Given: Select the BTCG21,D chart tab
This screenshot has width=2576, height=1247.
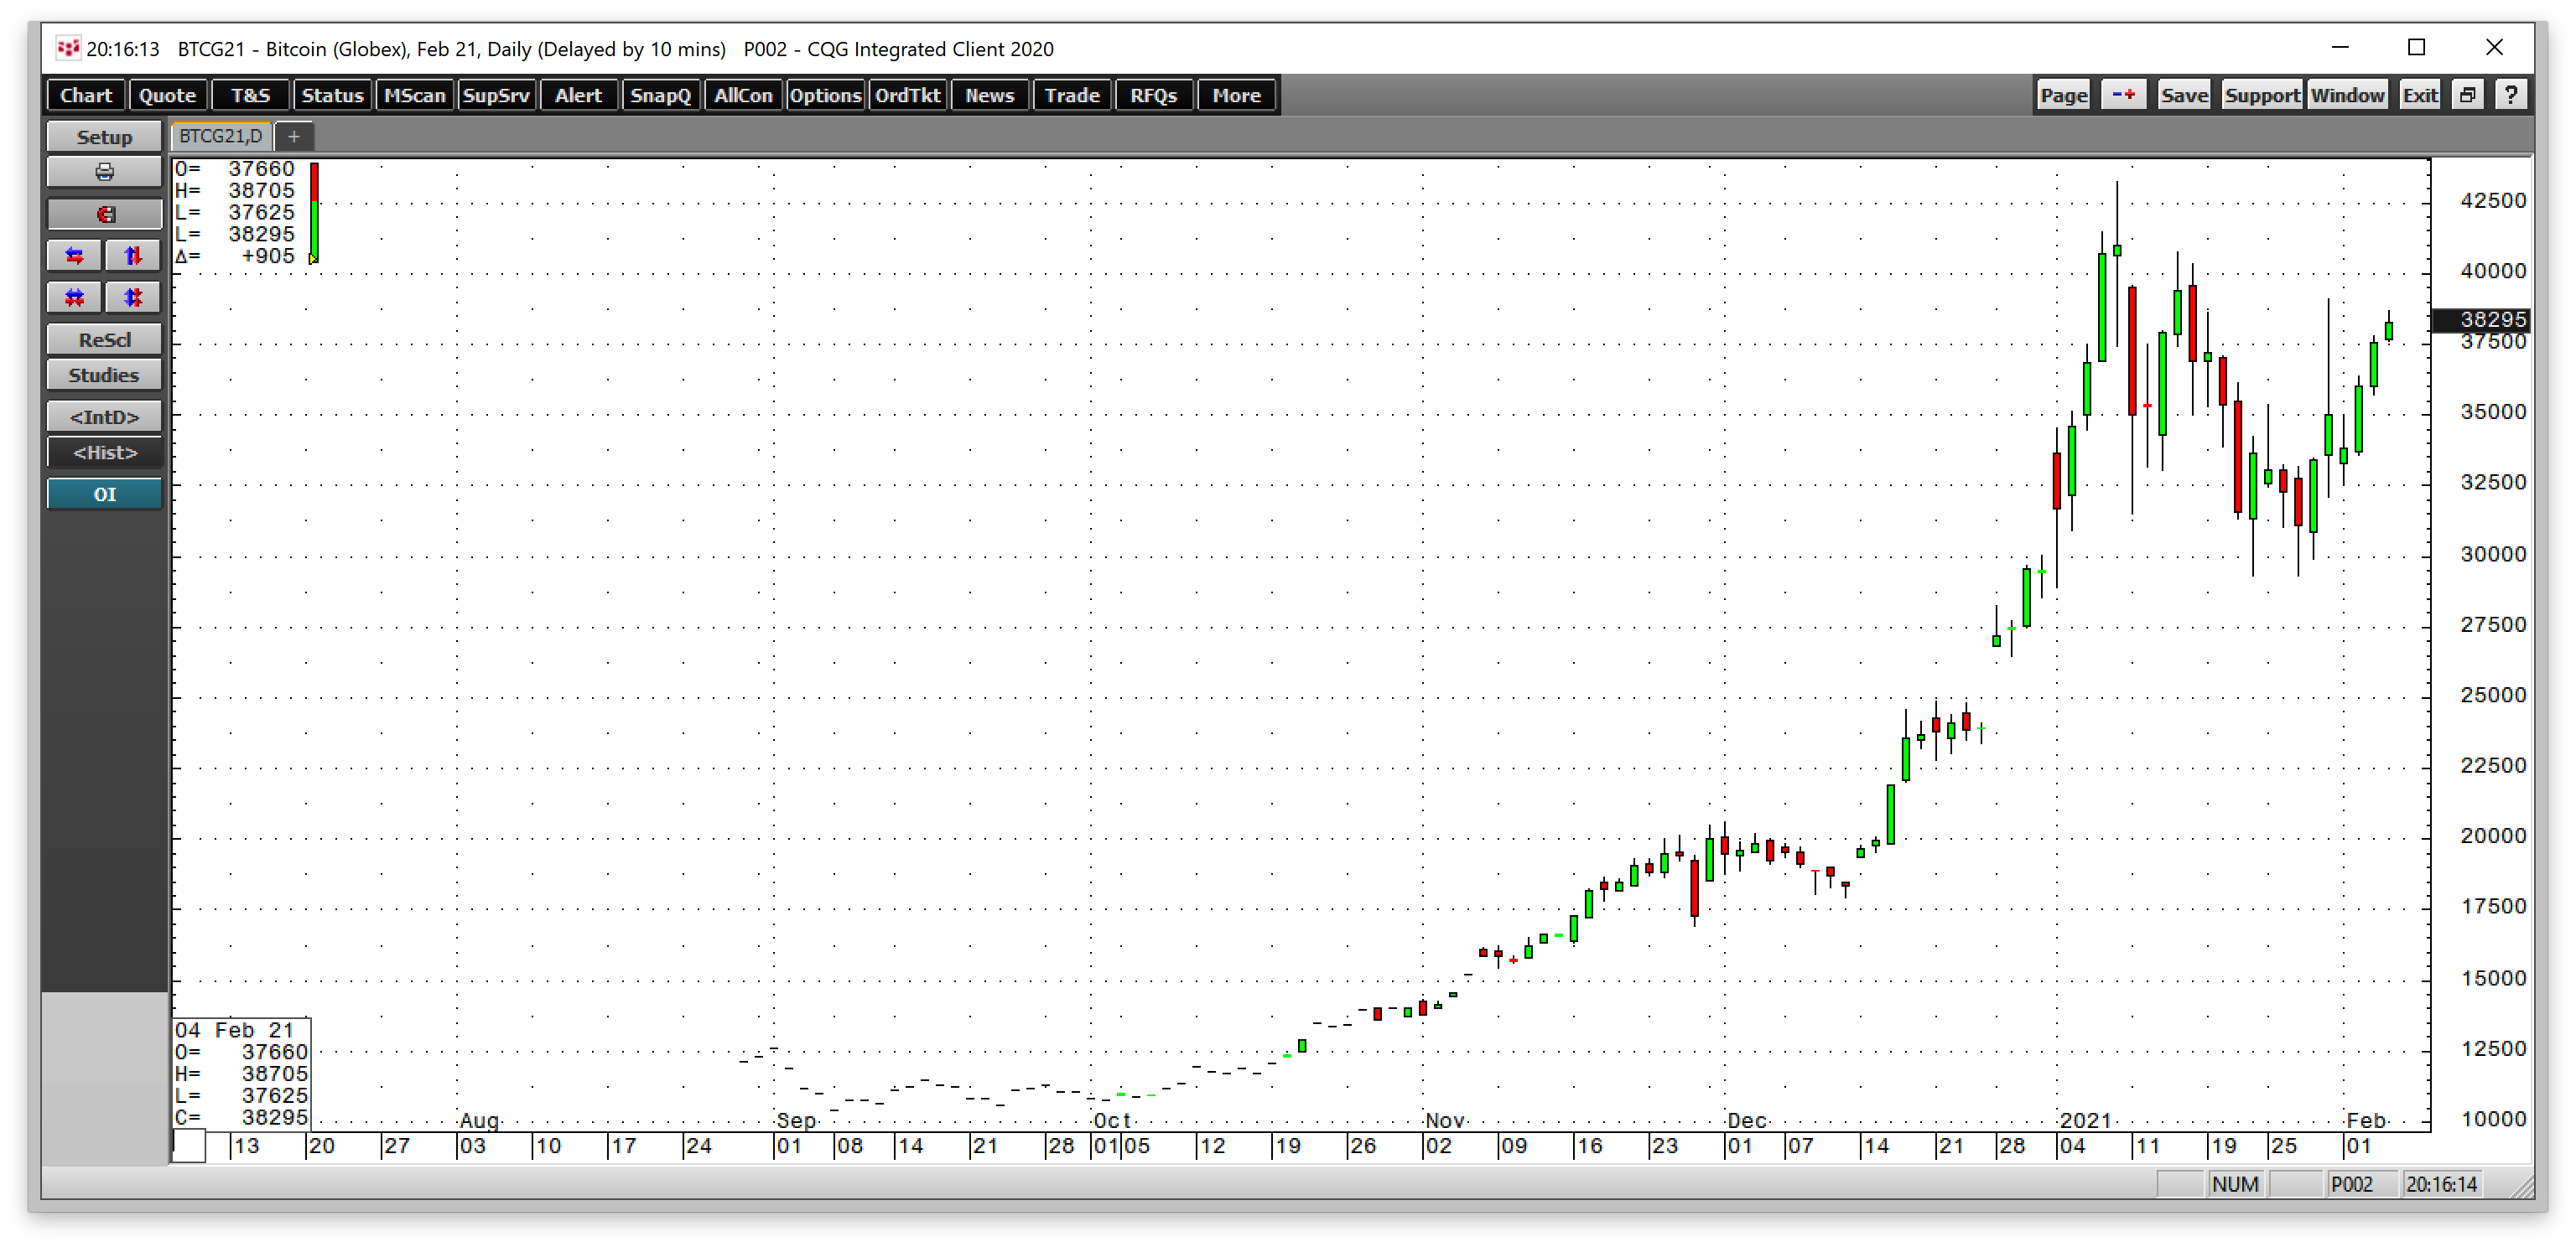Looking at the screenshot, I should [x=221, y=136].
